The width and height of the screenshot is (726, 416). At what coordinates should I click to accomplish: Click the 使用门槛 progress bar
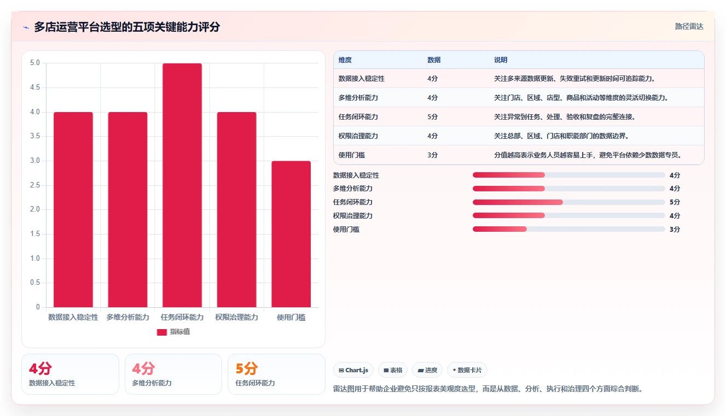pyautogui.click(x=569, y=229)
